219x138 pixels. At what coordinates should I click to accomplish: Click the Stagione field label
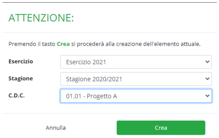(20, 78)
